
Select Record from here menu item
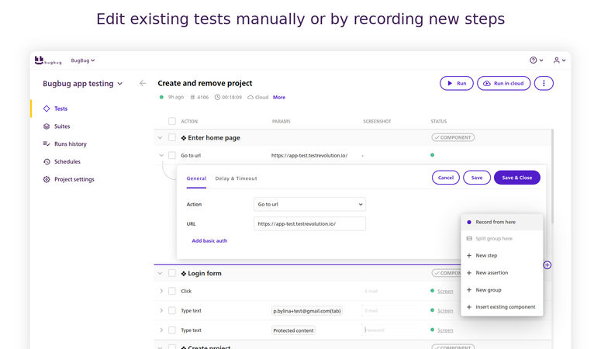click(502, 222)
